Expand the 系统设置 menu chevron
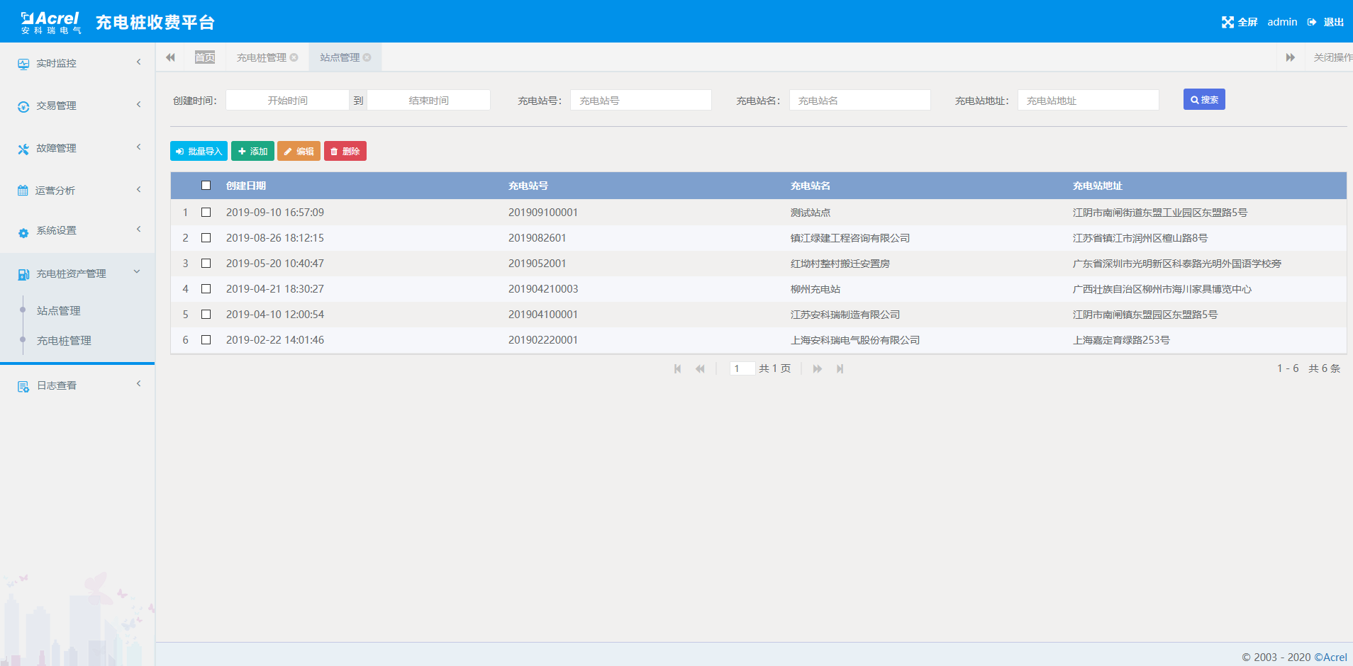The image size is (1353, 666). coord(138,229)
